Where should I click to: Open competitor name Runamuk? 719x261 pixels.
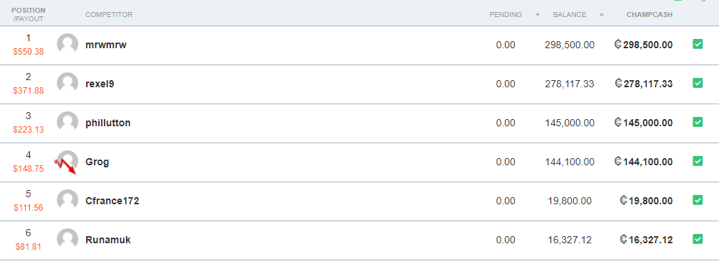click(108, 240)
